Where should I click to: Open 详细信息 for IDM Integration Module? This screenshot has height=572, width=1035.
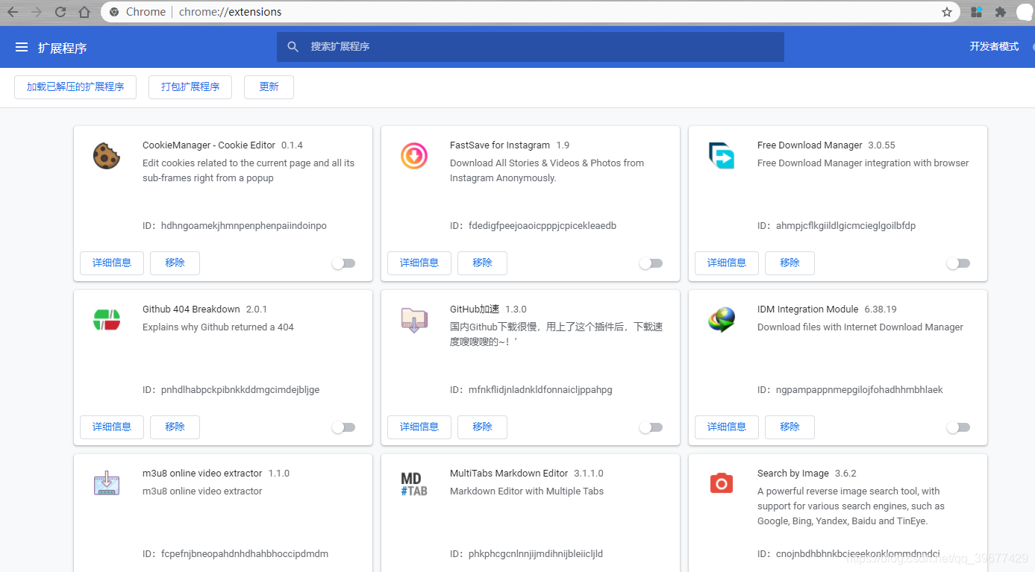point(727,427)
